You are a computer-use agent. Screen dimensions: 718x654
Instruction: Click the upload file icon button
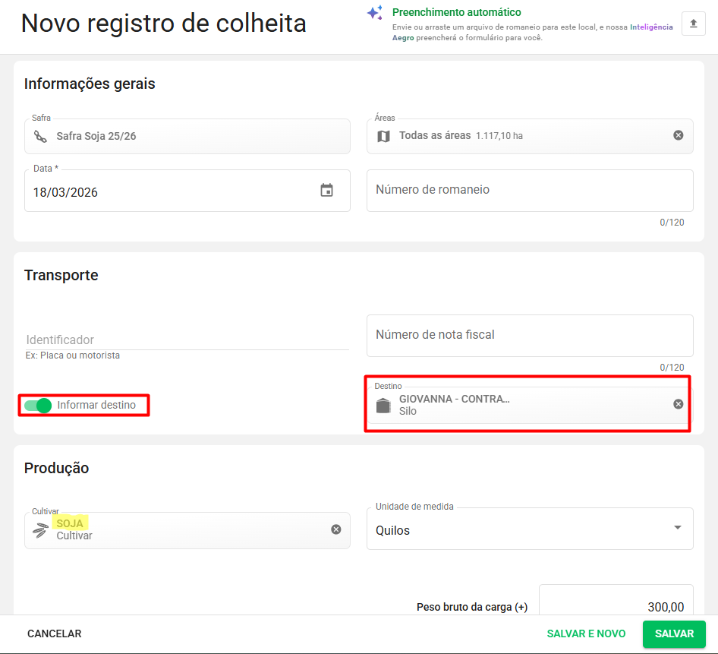pyautogui.click(x=693, y=24)
